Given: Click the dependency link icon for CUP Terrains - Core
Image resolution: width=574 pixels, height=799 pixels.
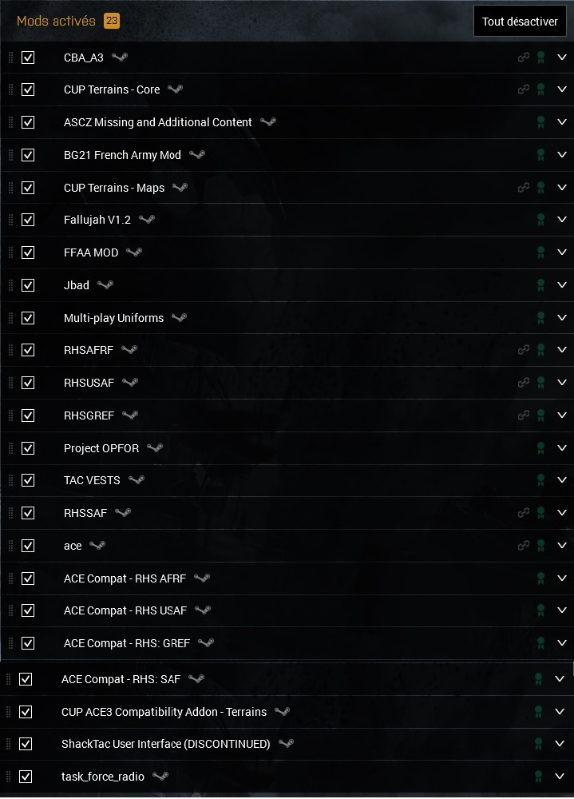Looking at the screenshot, I should click(524, 89).
